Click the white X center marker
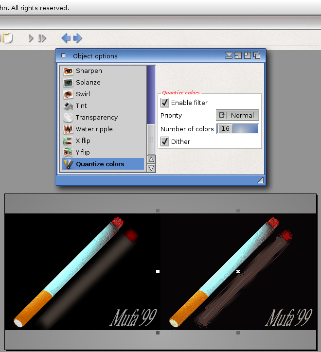The image size is (321, 352). click(238, 272)
